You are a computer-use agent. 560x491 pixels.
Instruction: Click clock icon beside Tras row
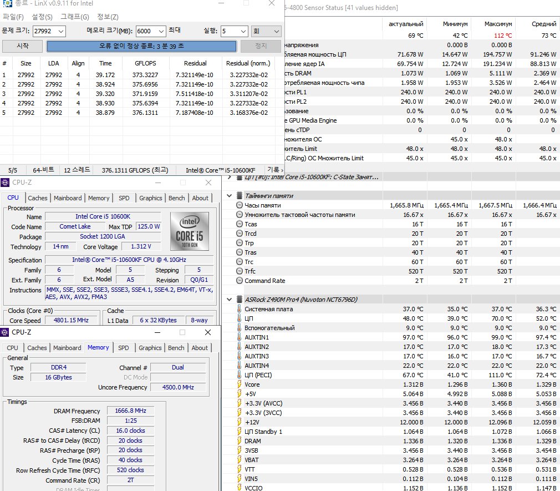tap(240, 252)
